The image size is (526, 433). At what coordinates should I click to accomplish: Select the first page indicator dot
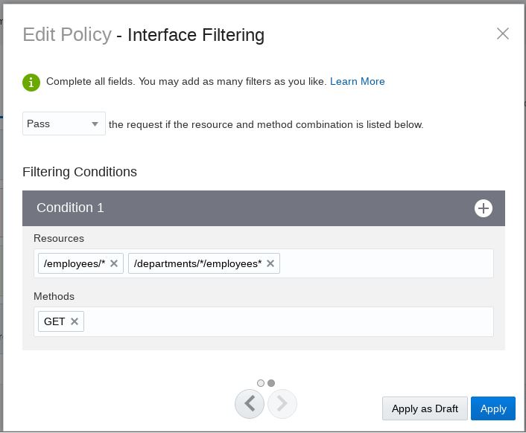261,383
